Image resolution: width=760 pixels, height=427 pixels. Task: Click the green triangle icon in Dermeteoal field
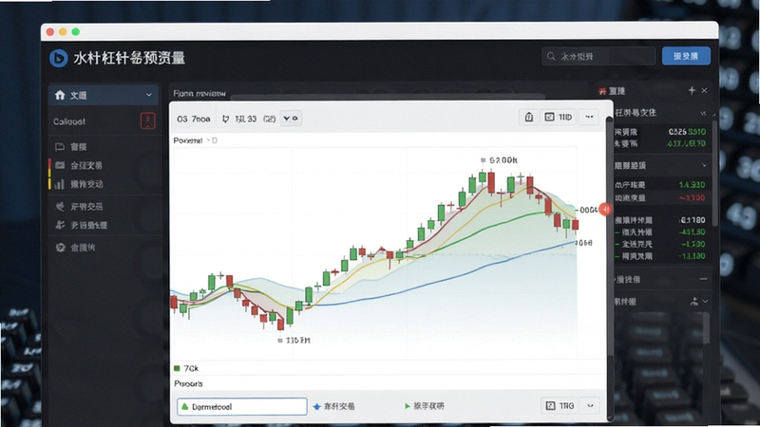tap(184, 406)
